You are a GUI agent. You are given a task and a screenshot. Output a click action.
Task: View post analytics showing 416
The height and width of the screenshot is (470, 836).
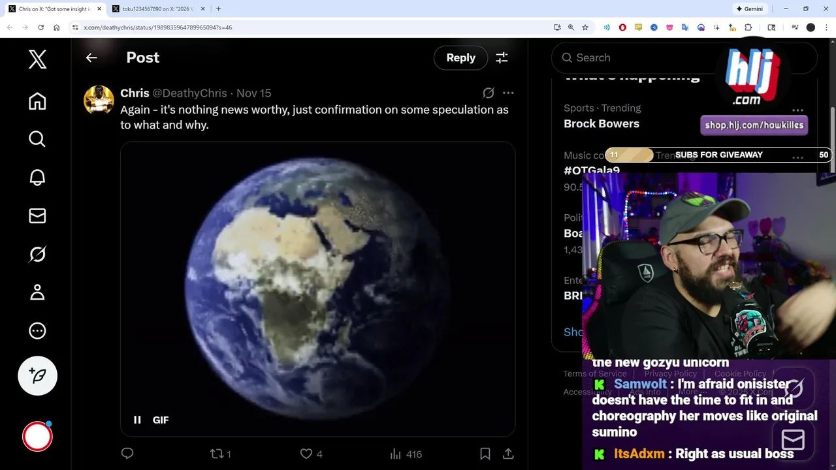tap(406, 454)
